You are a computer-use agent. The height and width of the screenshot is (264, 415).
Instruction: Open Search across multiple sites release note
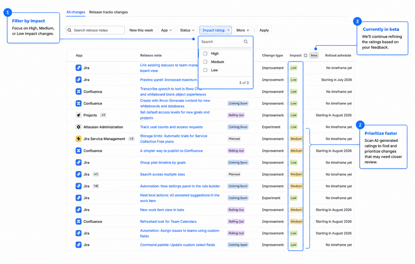pos(162,174)
